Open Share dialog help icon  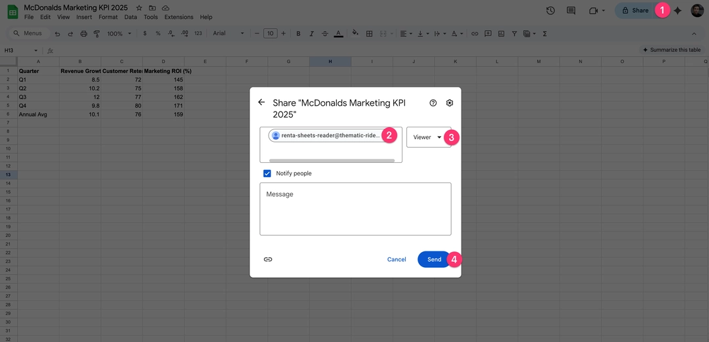433,103
